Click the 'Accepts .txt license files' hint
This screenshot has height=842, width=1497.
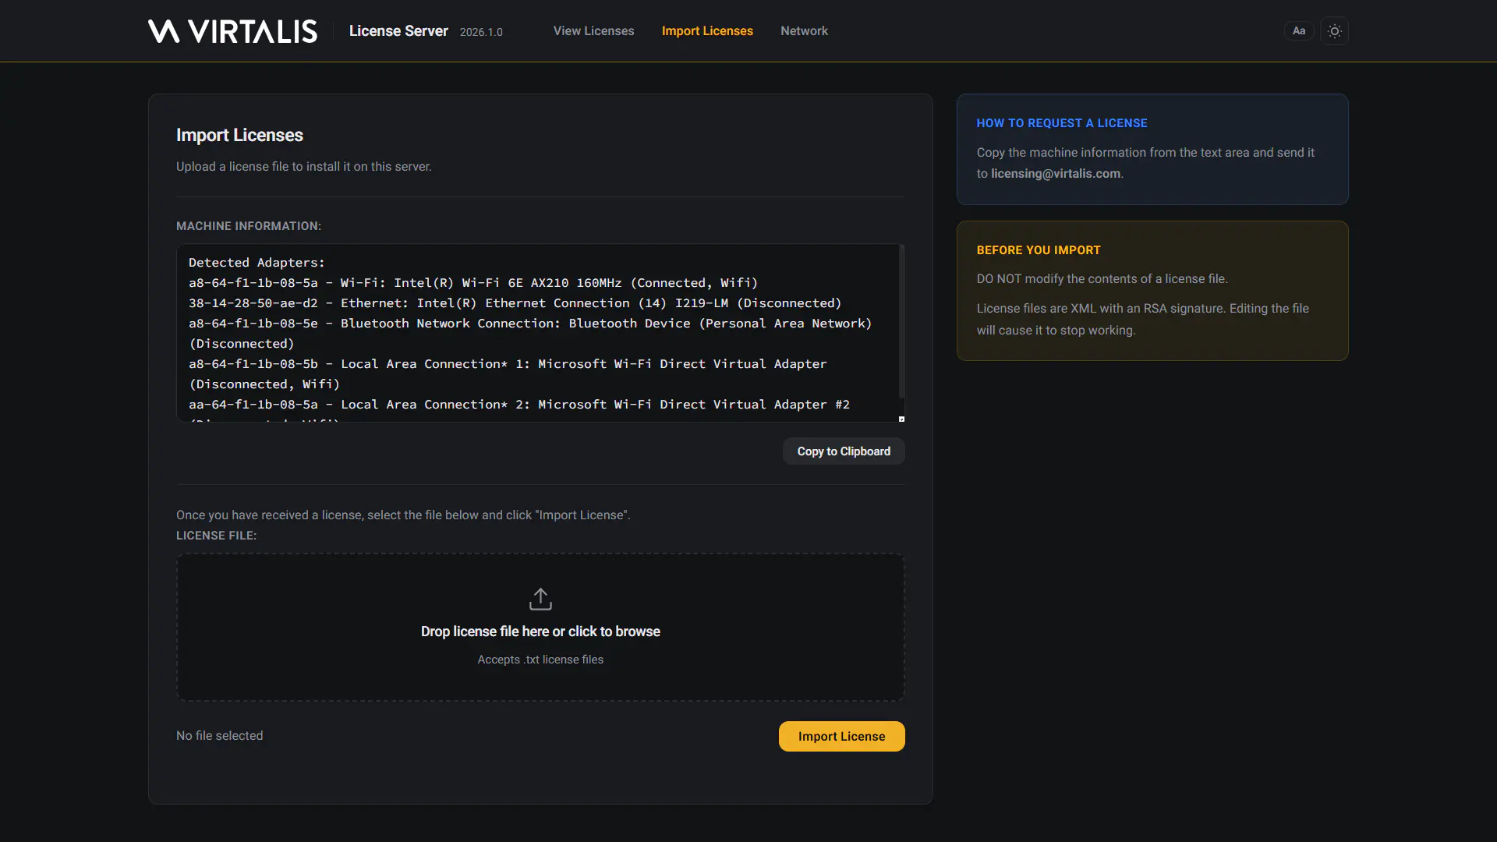coord(540,660)
